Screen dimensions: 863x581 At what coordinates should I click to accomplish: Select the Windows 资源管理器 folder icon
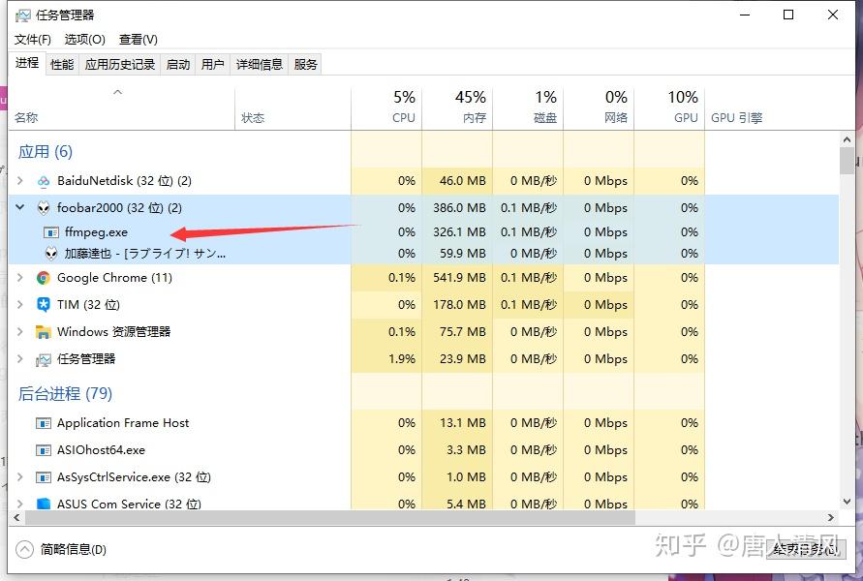click(42, 331)
